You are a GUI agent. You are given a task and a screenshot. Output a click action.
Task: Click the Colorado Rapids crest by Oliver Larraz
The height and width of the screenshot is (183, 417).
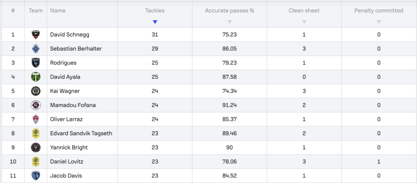[x=36, y=119]
